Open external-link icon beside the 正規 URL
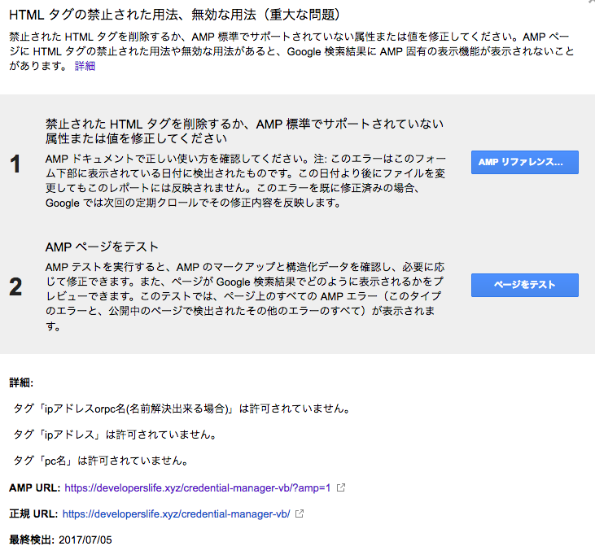Screen dimensions: 595x555 [x=300, y=514]
